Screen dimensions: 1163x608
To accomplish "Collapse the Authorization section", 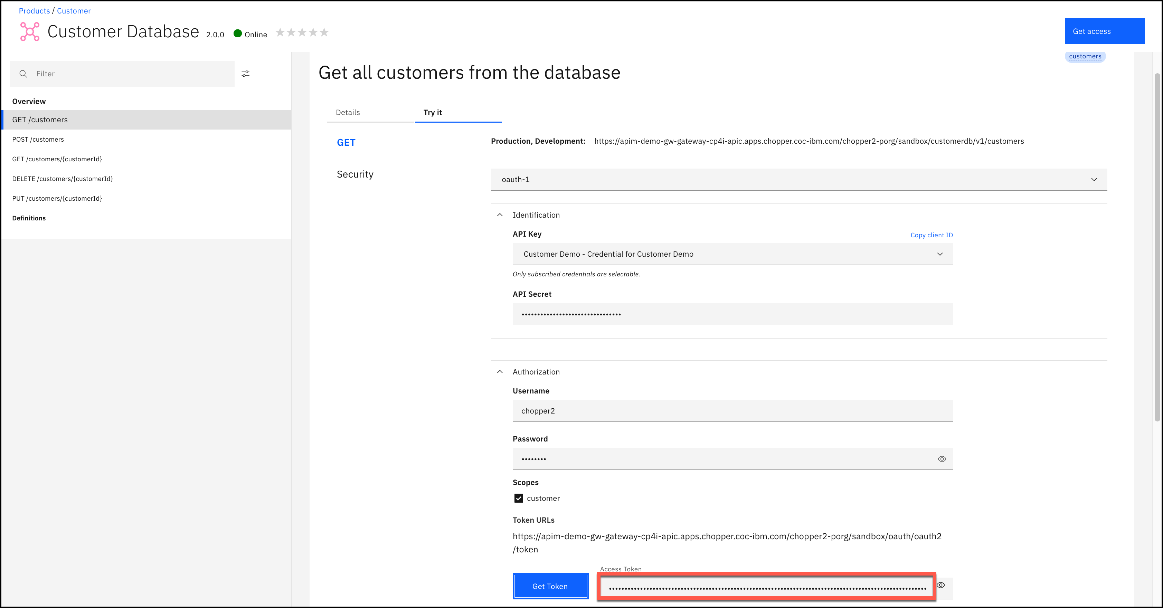I will (x=500, y=372).
